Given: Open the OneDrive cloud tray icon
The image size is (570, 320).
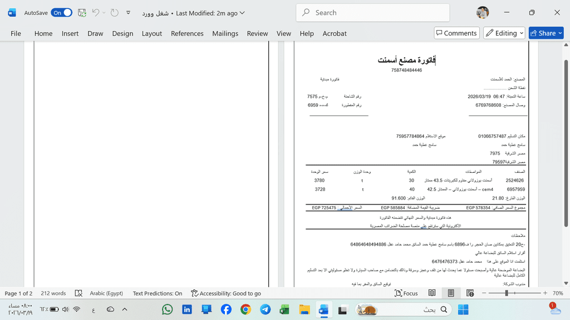Looking at the screenshot, I should [111, 309].
